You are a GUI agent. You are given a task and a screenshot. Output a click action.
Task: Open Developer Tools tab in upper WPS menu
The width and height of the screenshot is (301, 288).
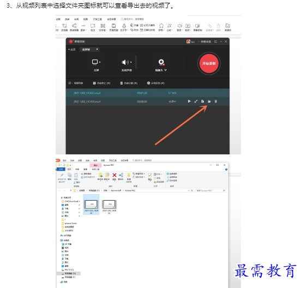(98, 19)
